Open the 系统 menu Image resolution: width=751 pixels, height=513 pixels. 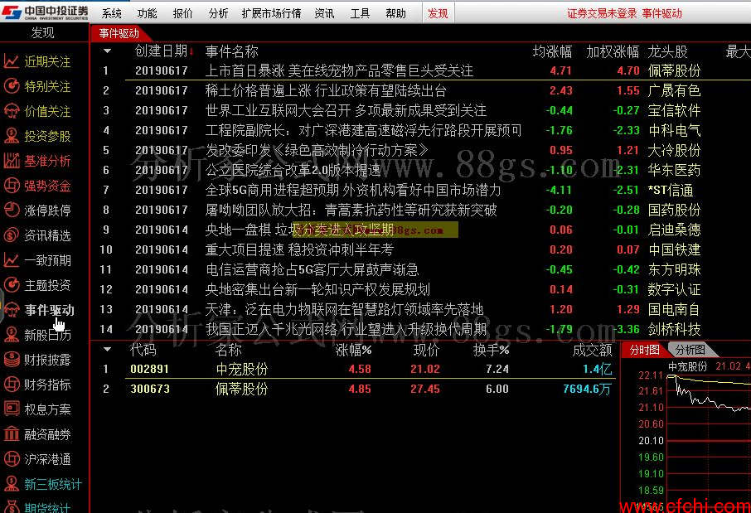[x=112, y=13]
